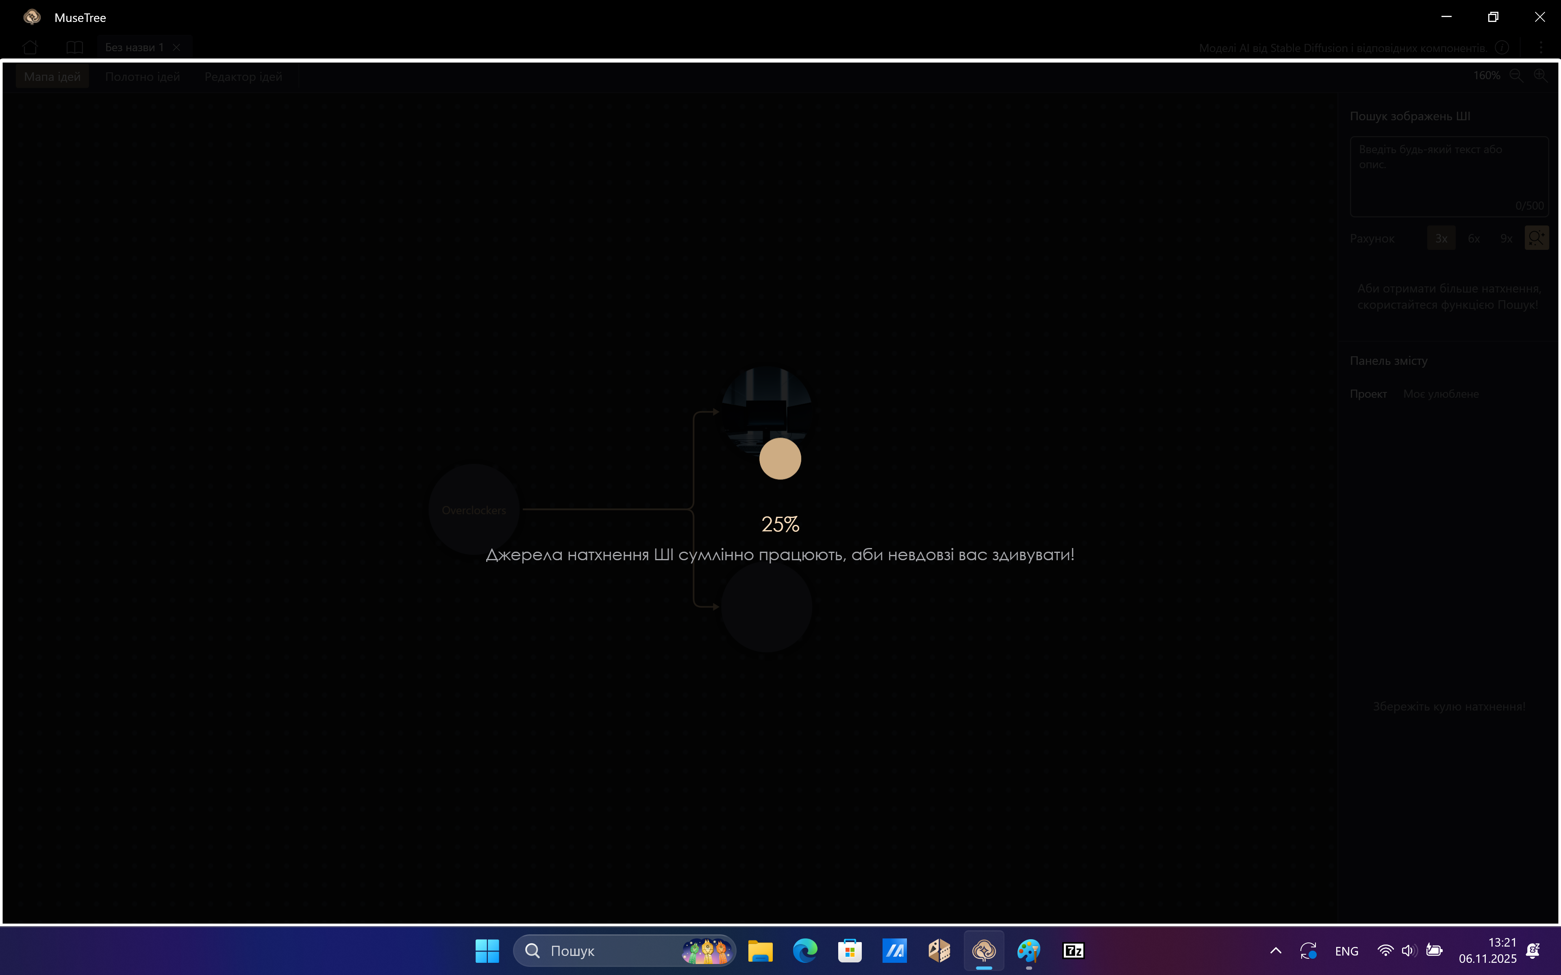This screenshot has width=1561, height=975.
Task: Click the AI image search text field
Action: [1448, 176]
